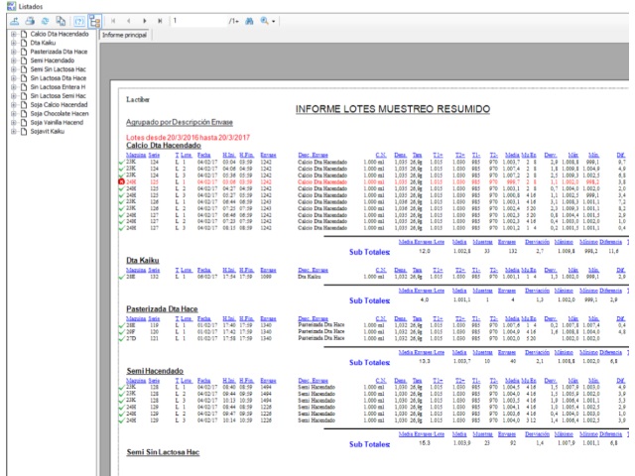Go to the first page arrow

(x=113, y=21)
